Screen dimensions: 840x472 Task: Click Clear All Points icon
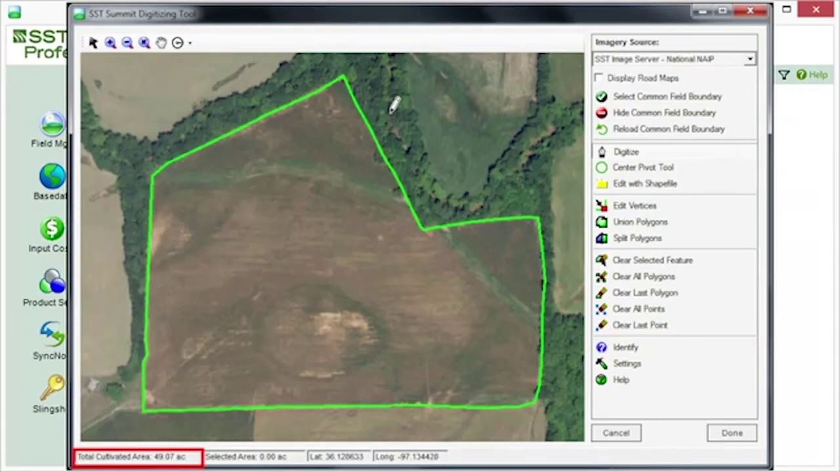tap(601, 309)
